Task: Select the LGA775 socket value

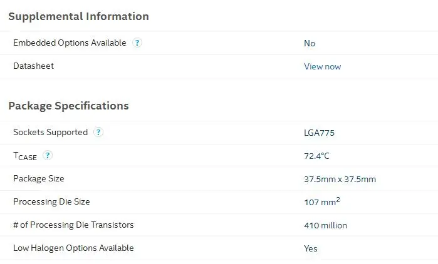Action: tap(320, 133)
